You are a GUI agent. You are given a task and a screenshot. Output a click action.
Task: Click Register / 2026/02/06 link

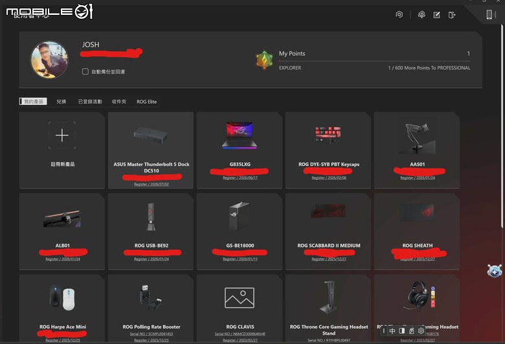[329, 178]
